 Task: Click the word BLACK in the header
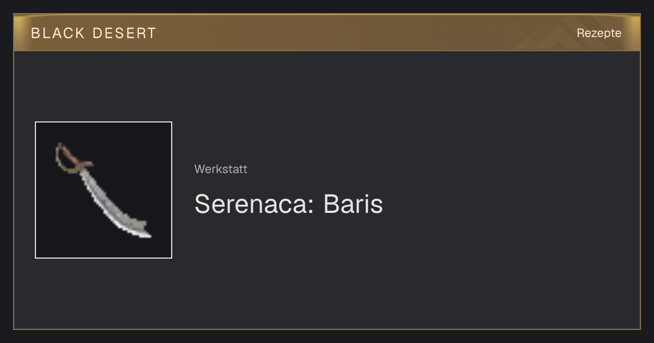pos(58,33)
